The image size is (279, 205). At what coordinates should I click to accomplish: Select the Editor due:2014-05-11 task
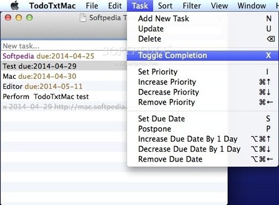64,86
